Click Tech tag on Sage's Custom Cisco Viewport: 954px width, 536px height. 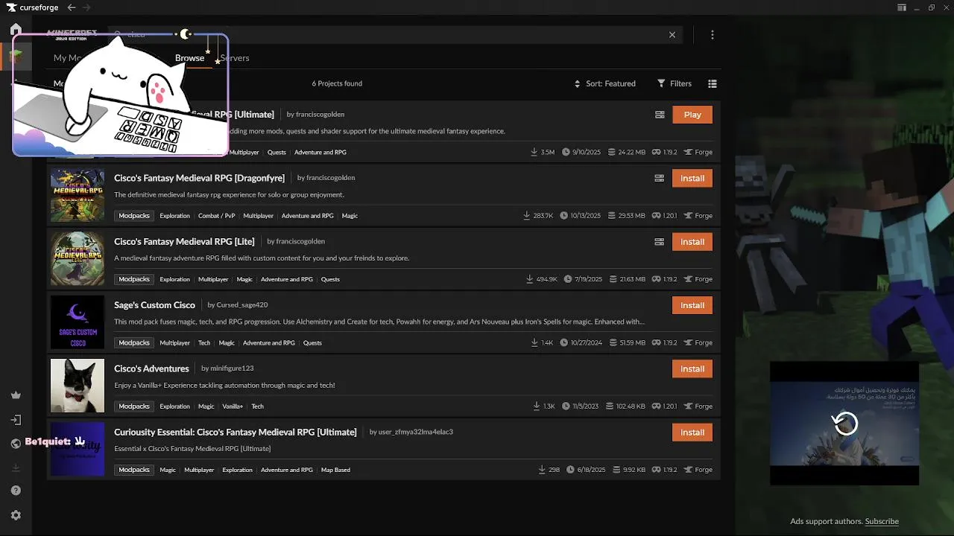click(x=204, y=343)
